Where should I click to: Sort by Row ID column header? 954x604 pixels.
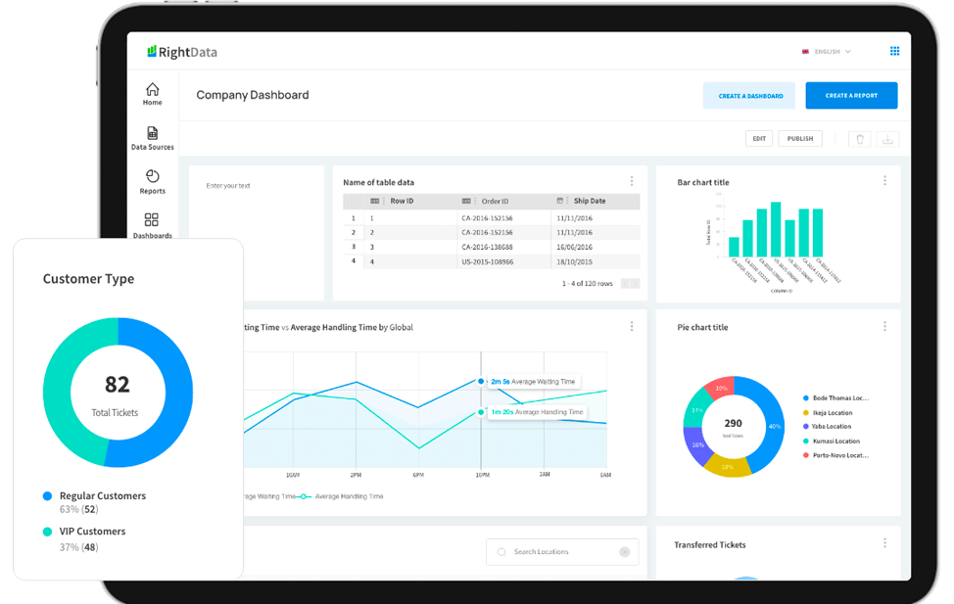[x=401, y=201]
